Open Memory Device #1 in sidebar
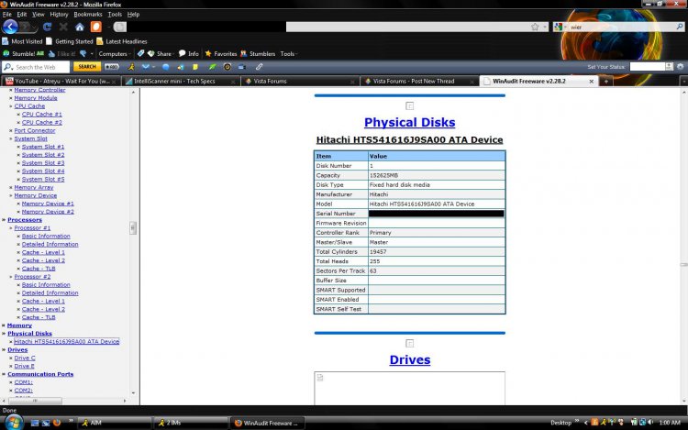The height and width of the screenshot is (430, 688). click(48, 204)
